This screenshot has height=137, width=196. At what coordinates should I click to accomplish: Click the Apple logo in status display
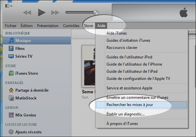pyautogui.click(x=184, y=12)
